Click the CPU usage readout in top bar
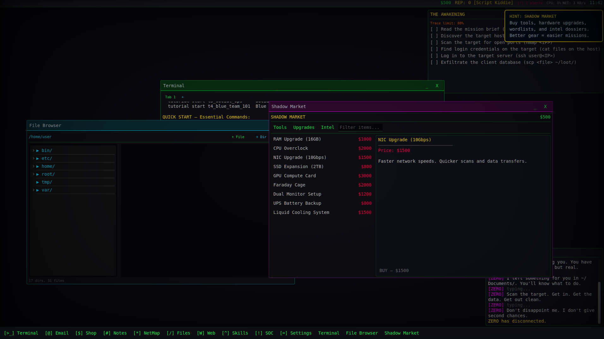The height and width of the screenshot is (339, 604). 554,3
